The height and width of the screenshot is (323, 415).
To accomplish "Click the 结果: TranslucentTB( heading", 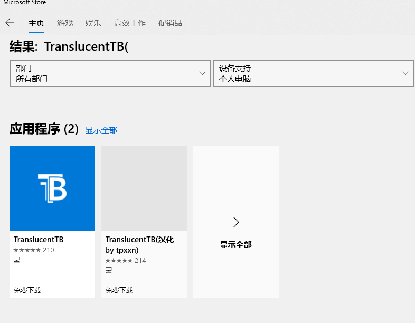I will coord(69,46).
